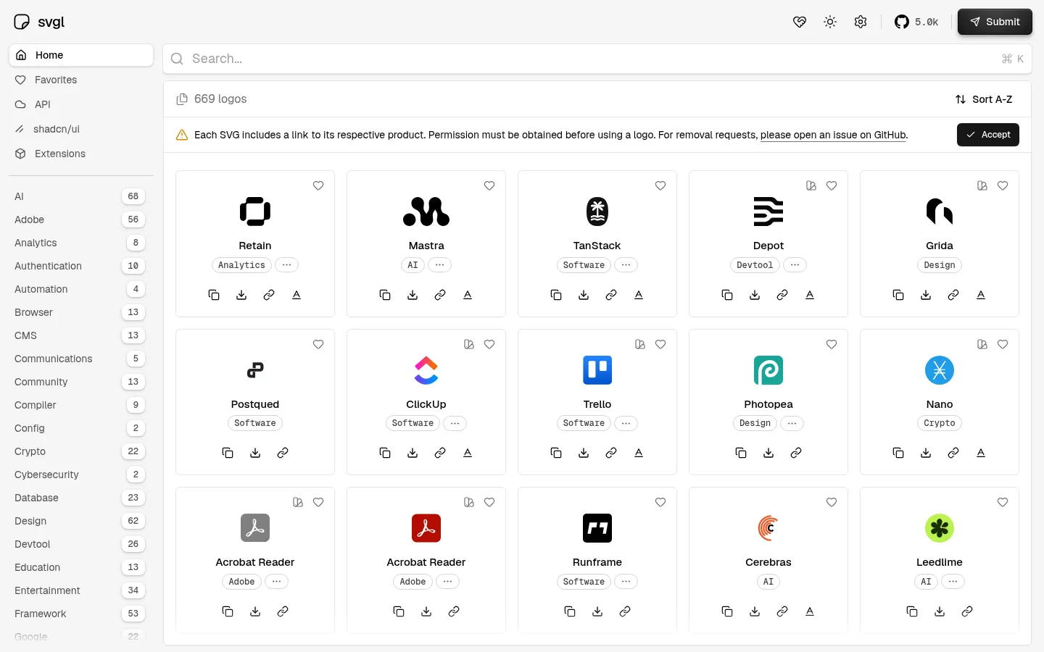Screen dimensions: 1044x652
Task: Copy the Retain SVG to clipboard
Action: click(214, 295)
